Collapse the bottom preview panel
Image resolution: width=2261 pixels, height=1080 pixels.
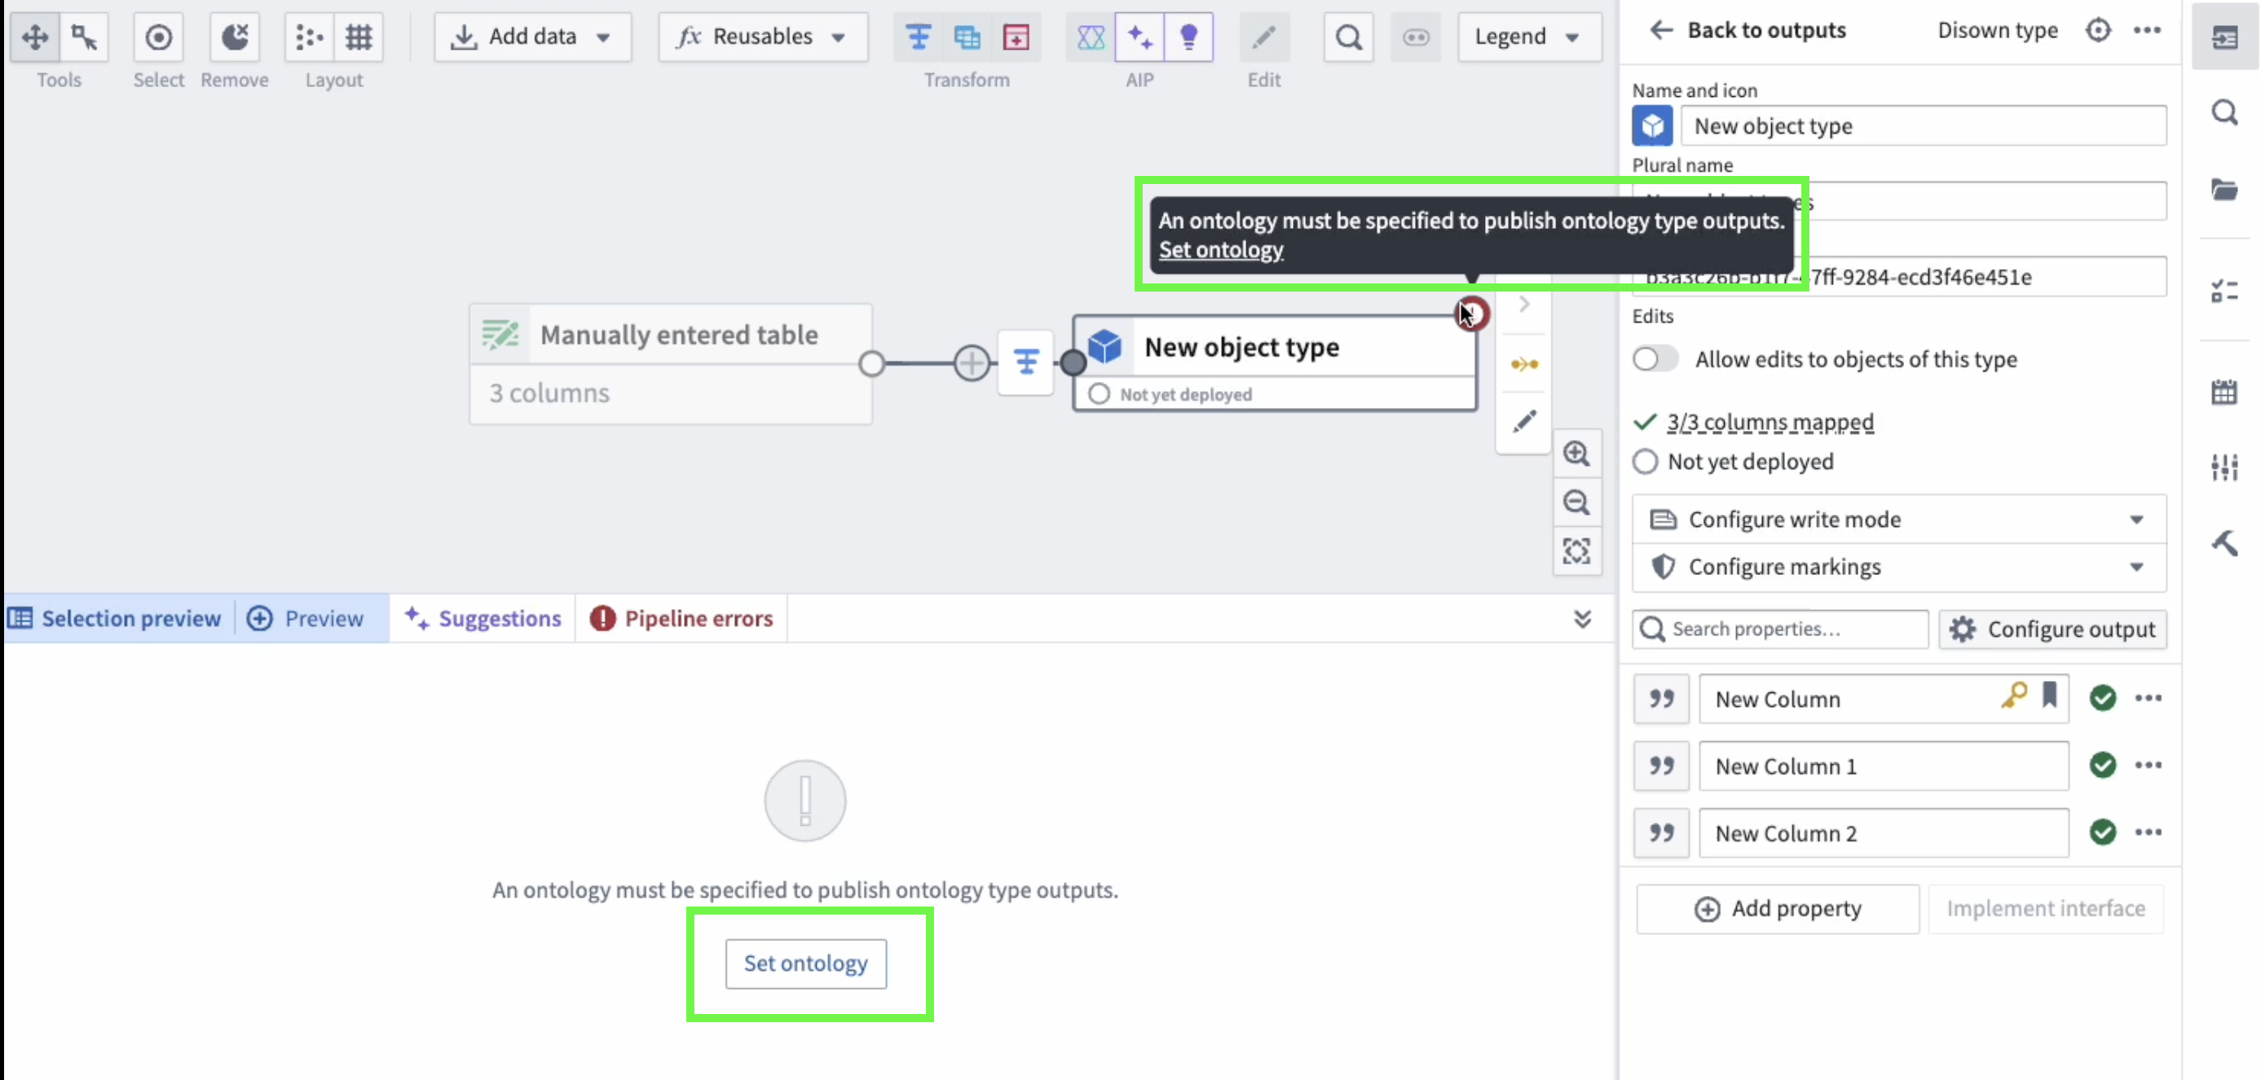[x=1582, y=618]
